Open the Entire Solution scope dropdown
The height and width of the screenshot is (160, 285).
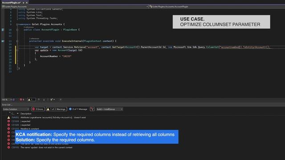click(x=16, y=109)
